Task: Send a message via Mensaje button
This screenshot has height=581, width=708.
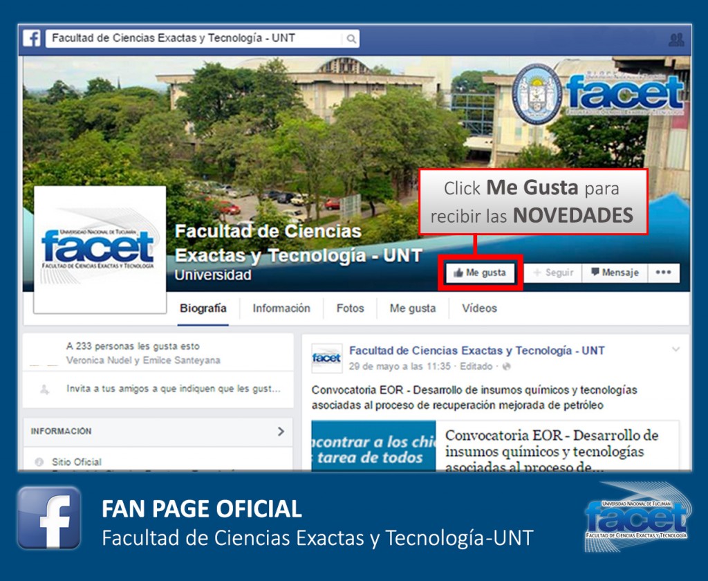Action: click(x=615, y=273)
